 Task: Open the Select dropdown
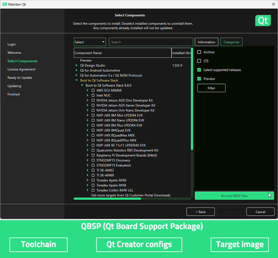click(90, 42)
